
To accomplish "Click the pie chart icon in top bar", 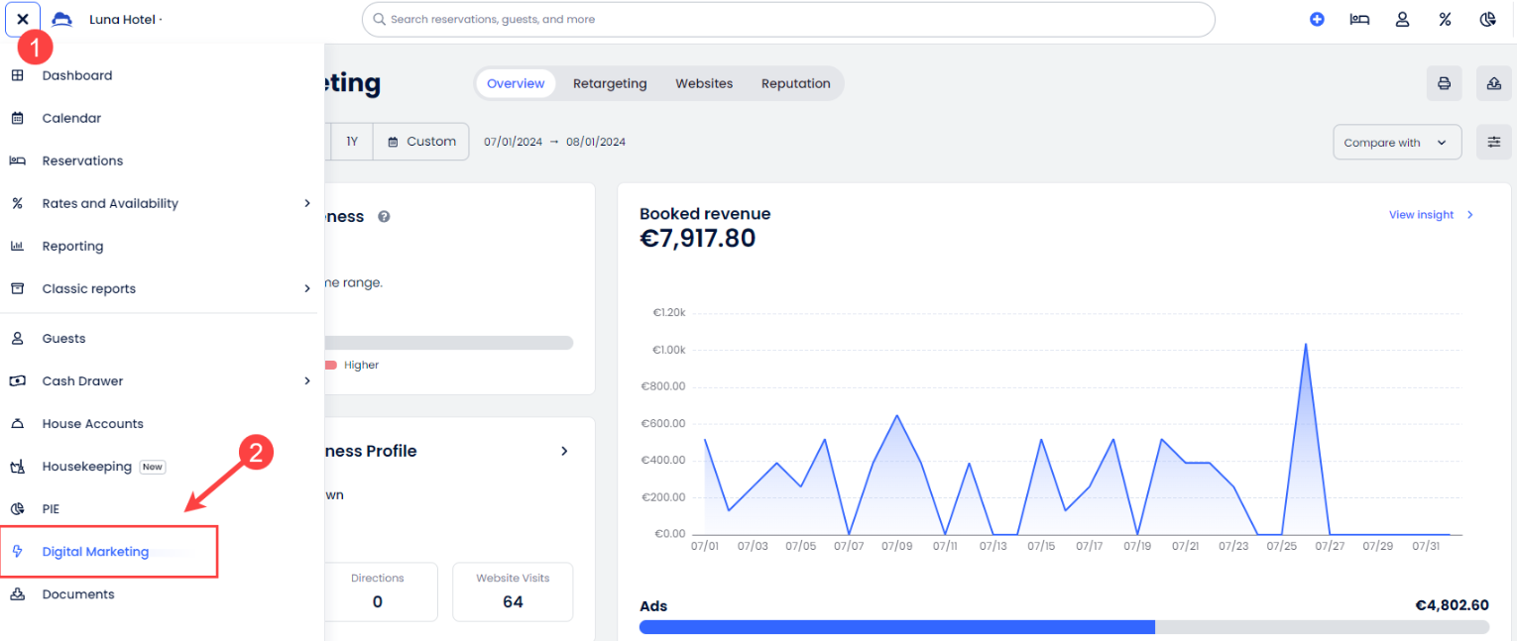I will point(1487,19).
